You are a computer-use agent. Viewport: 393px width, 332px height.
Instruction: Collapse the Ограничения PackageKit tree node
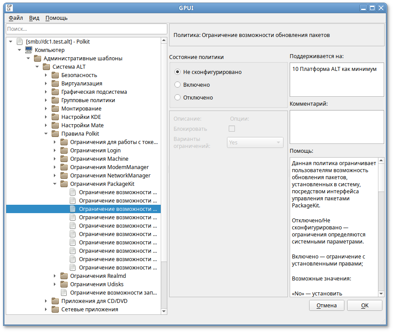(x=55, y=184)
